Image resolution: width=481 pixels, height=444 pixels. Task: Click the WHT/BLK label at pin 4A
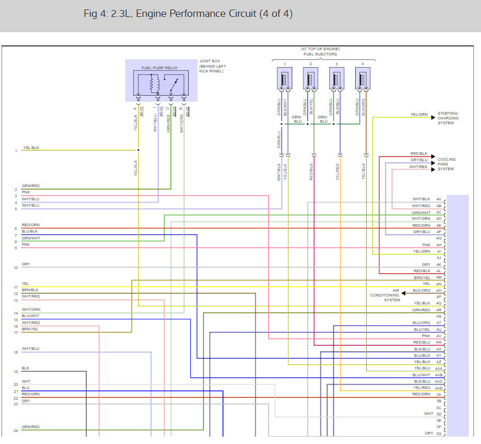(x=421, y=199)
